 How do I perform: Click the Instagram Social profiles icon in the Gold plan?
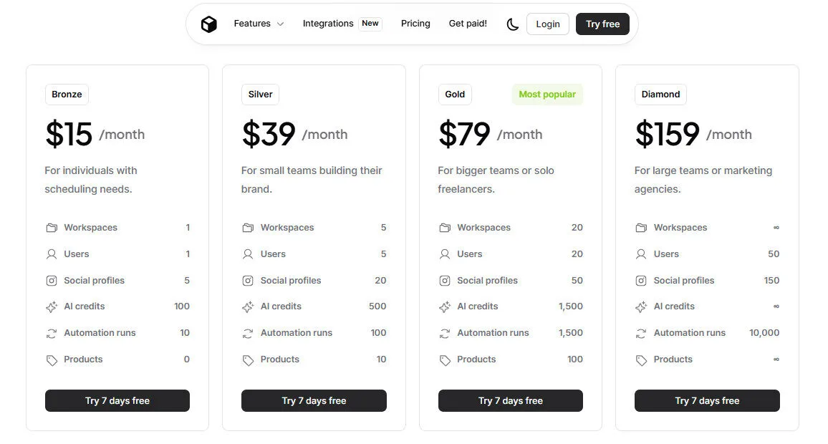click(x=445, y=281)
